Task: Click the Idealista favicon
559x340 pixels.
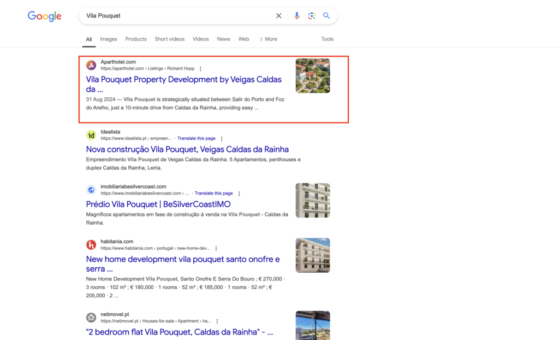Action: [91, 135]
